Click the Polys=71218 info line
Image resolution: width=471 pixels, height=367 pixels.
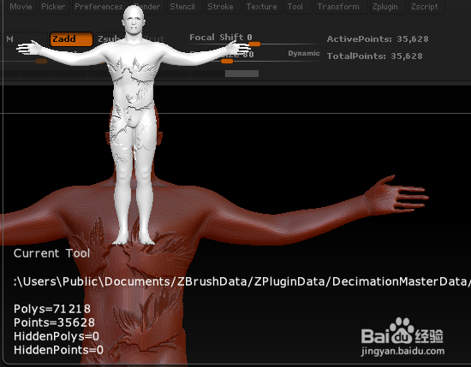click(52, 309)
